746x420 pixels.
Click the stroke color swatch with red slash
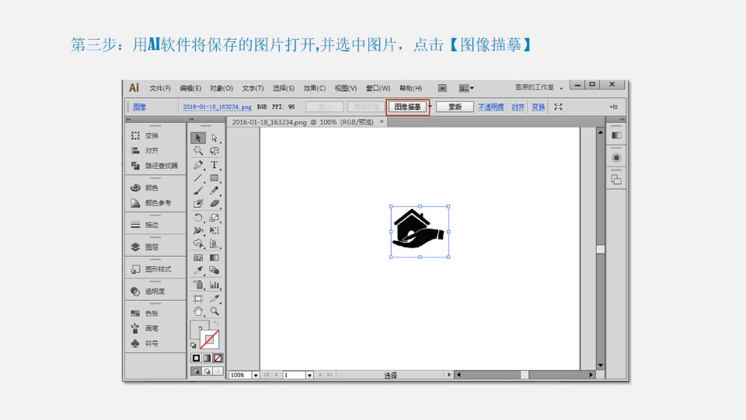pyautogui.click(x=210, y=339)
